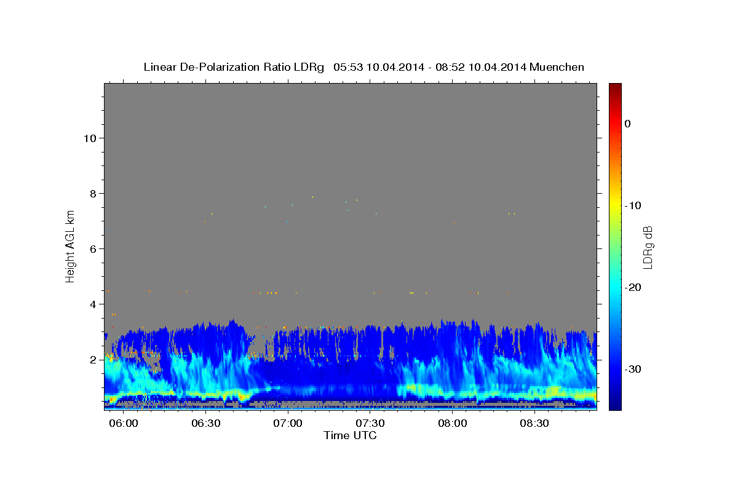Click the 06:30 time tick label

click(x=206, y=424)
